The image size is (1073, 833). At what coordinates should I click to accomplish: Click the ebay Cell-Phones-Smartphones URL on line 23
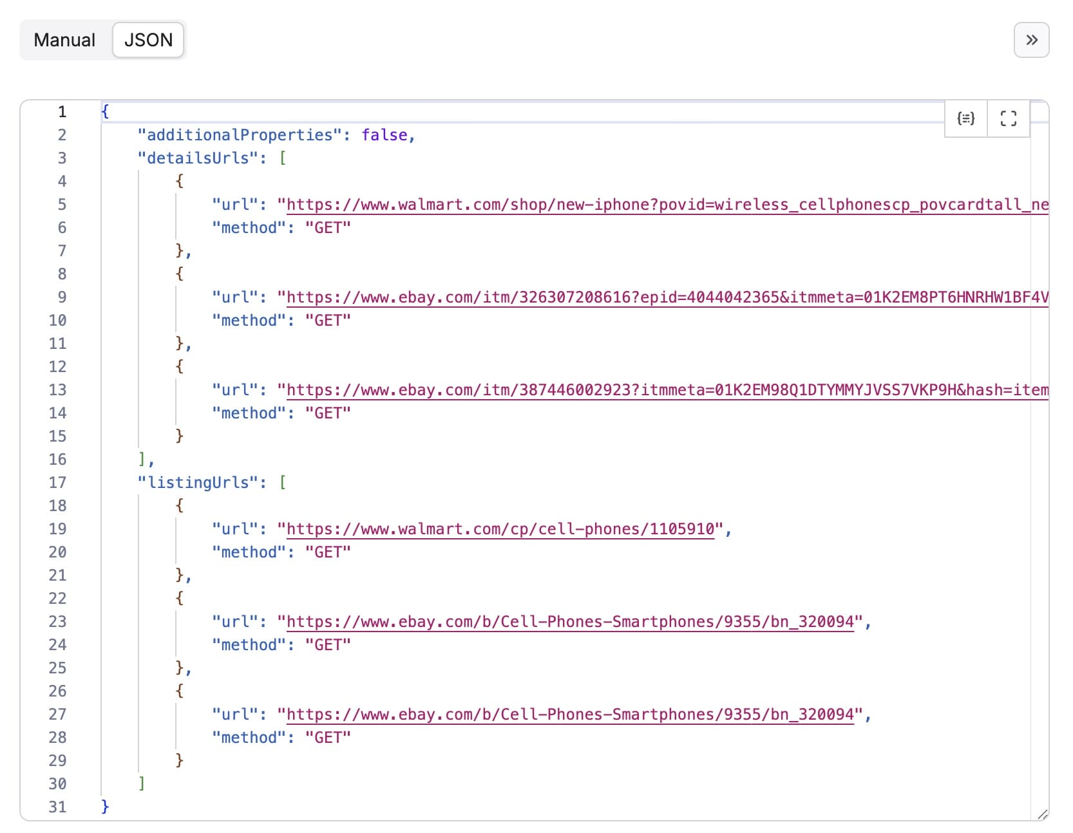coord(570,622)
